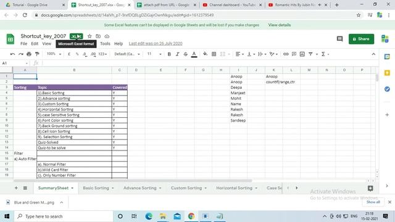Toggle strikethrough formatting
The image size is (395, 222).
[186, 54]
